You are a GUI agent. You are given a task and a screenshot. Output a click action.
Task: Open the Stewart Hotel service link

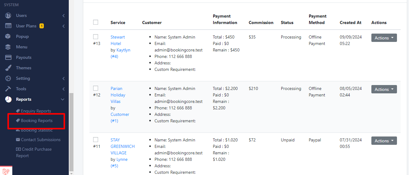pos(118,40)
